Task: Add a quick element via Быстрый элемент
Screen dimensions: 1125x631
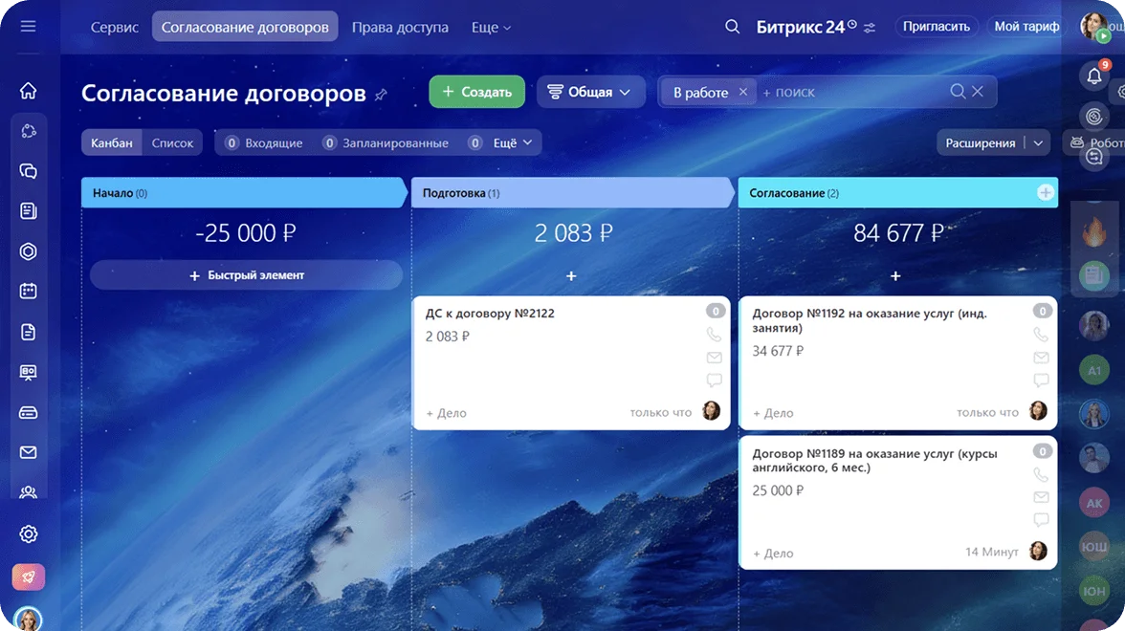Action: click(245, 274)
